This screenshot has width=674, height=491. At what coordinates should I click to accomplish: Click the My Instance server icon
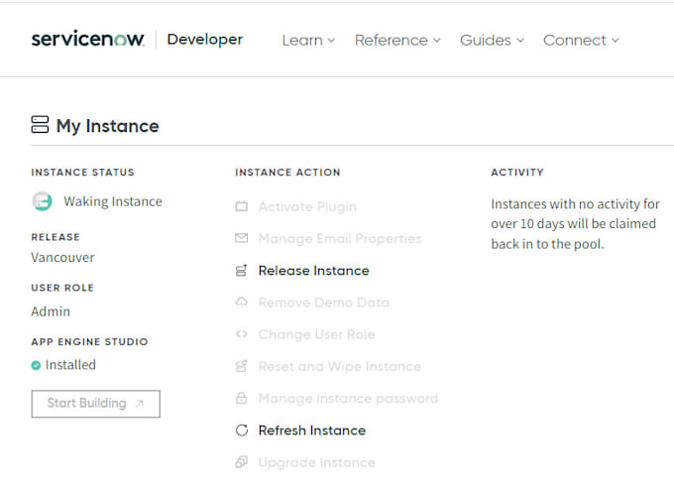coord(40,125)
